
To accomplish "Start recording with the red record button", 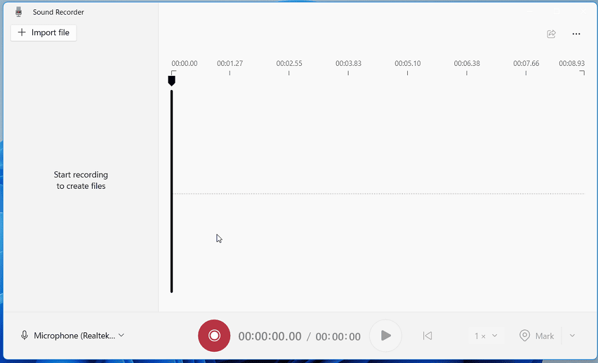I will pos(214,335).
